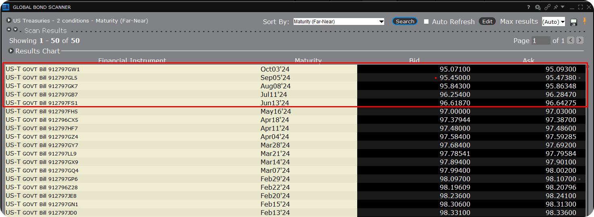
Task: Open the Max results dropdown
Action: point(553,22)
